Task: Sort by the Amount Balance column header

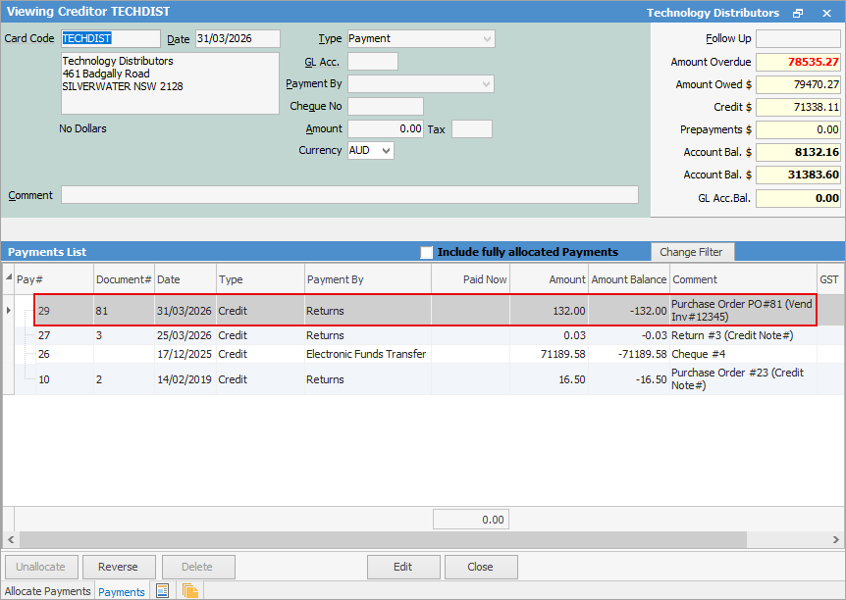Action: (628, 279)
